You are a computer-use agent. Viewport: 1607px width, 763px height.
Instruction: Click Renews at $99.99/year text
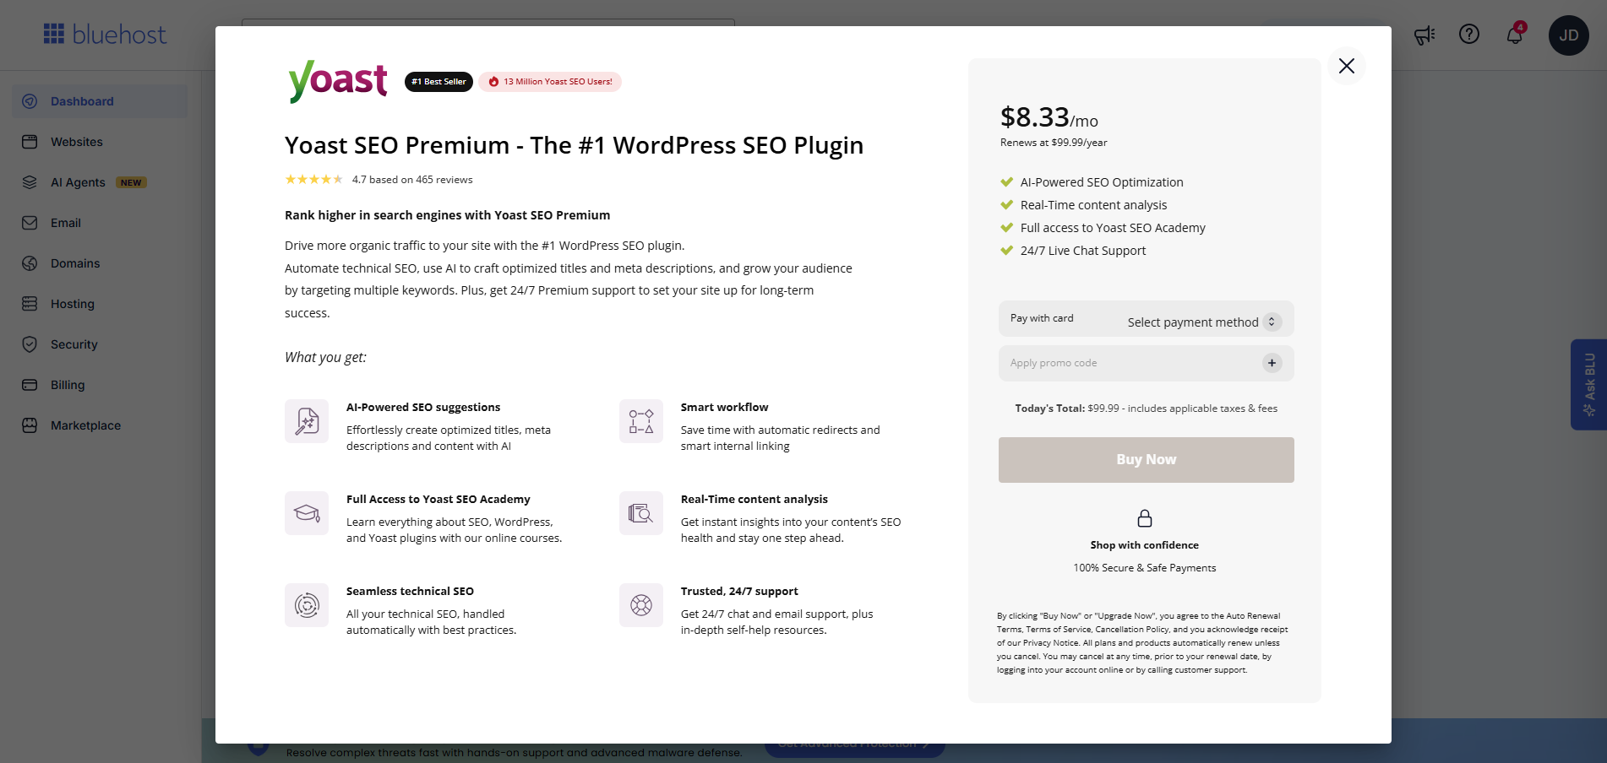coord(1054,143)
